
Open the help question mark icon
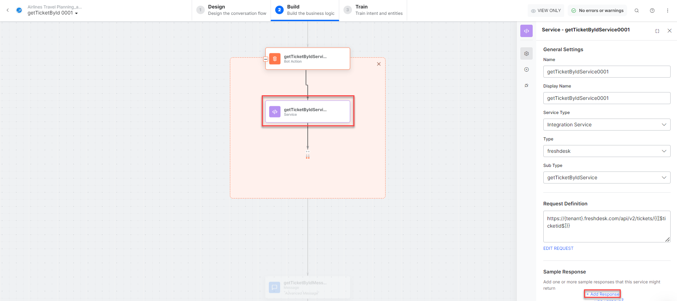coord(652,11)
